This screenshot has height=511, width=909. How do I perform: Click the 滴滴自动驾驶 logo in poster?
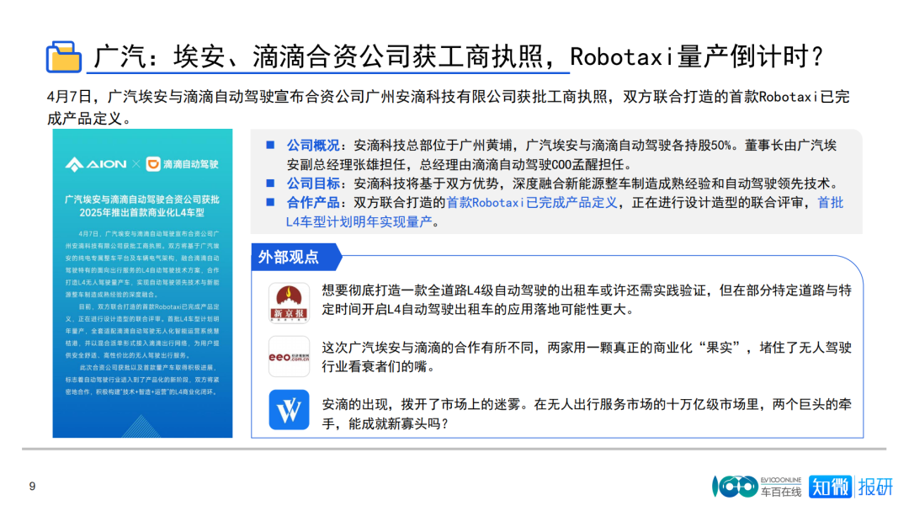(x=182, y=164)
